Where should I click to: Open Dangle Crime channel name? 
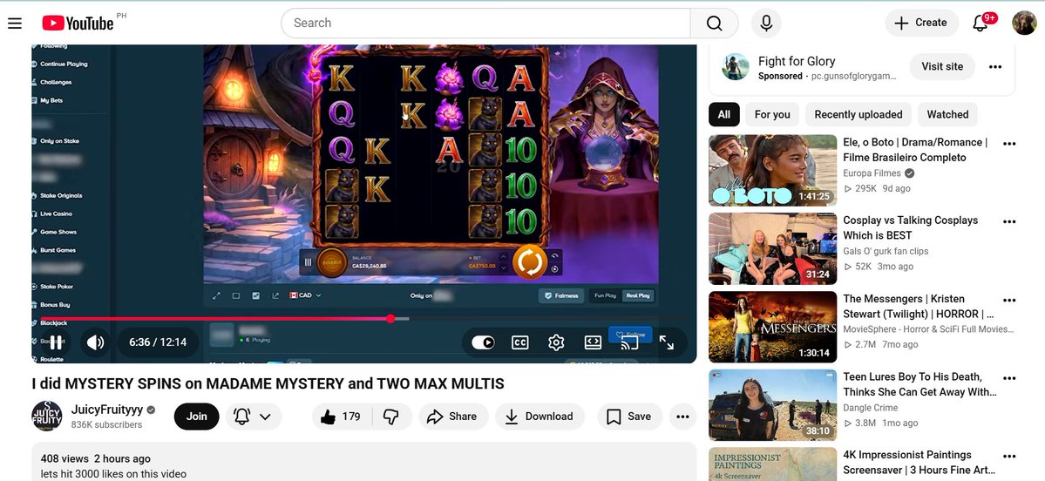pos(871,408)
